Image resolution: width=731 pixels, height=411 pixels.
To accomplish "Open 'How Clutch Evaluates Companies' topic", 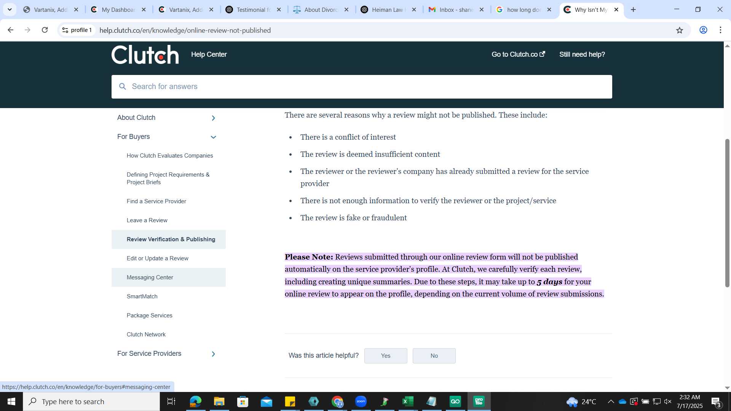I will click(x=170, y=156).
